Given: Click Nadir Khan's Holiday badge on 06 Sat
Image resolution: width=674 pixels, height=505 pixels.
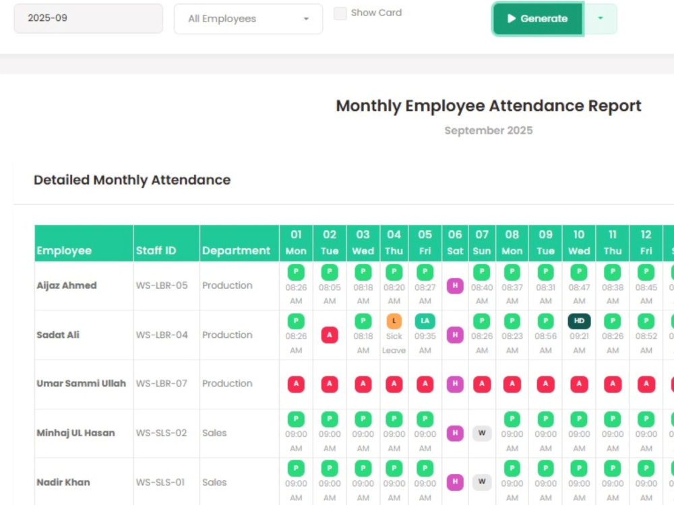Looking at the screenshot, I should (x=455, y=482).
